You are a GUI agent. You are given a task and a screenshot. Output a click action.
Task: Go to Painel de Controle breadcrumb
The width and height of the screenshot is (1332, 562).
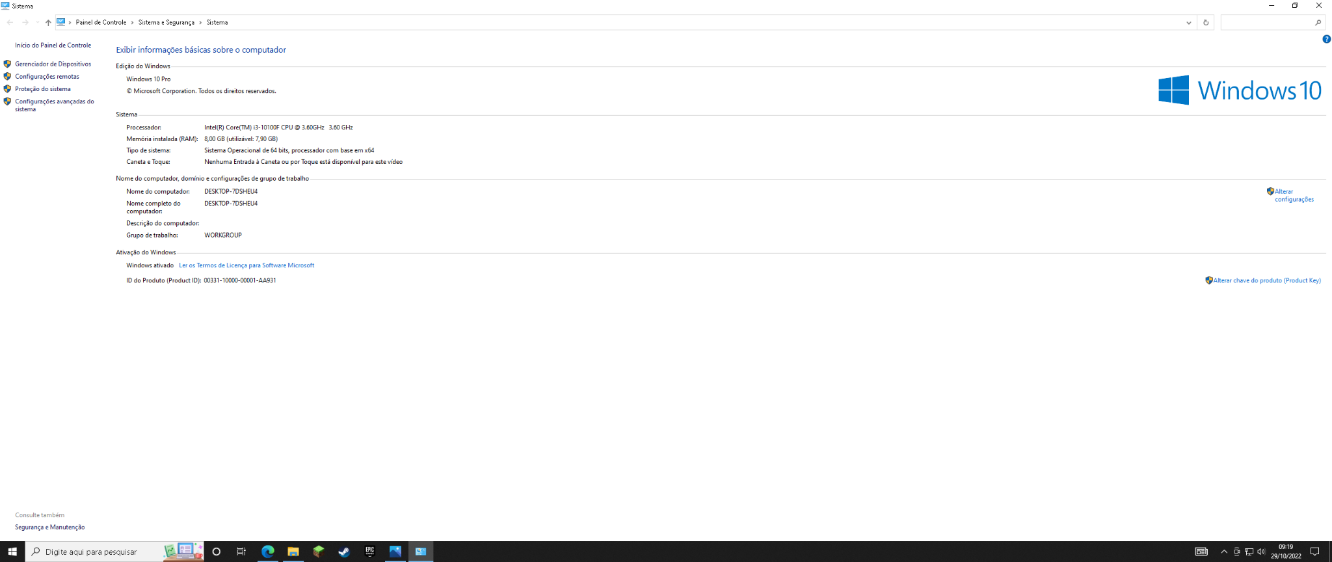[x=101, y=22]
